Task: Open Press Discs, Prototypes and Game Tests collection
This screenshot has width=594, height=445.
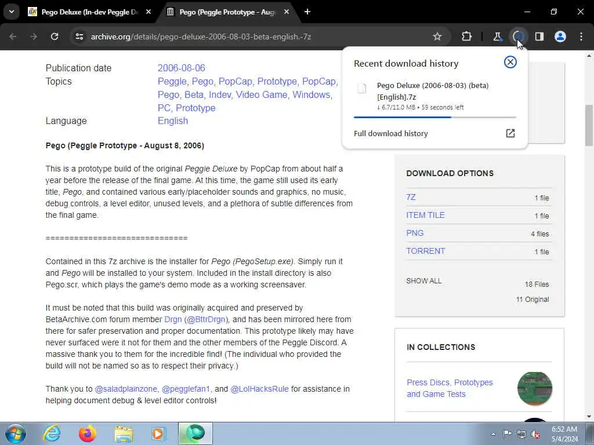Action: point(450,388)
